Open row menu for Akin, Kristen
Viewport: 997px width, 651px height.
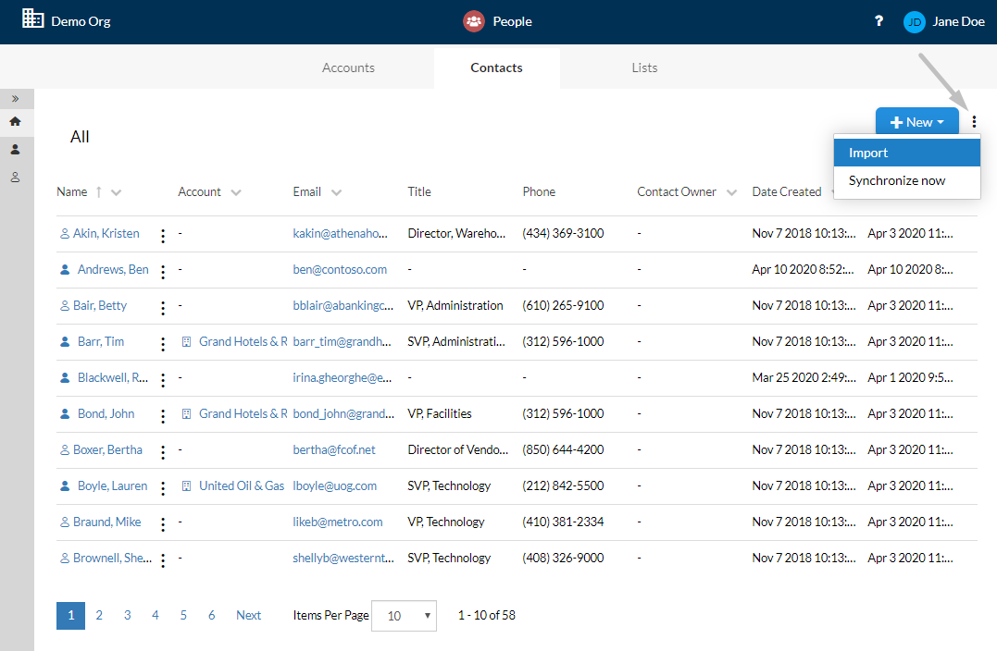pyautogui.click(x=164, y=236)
